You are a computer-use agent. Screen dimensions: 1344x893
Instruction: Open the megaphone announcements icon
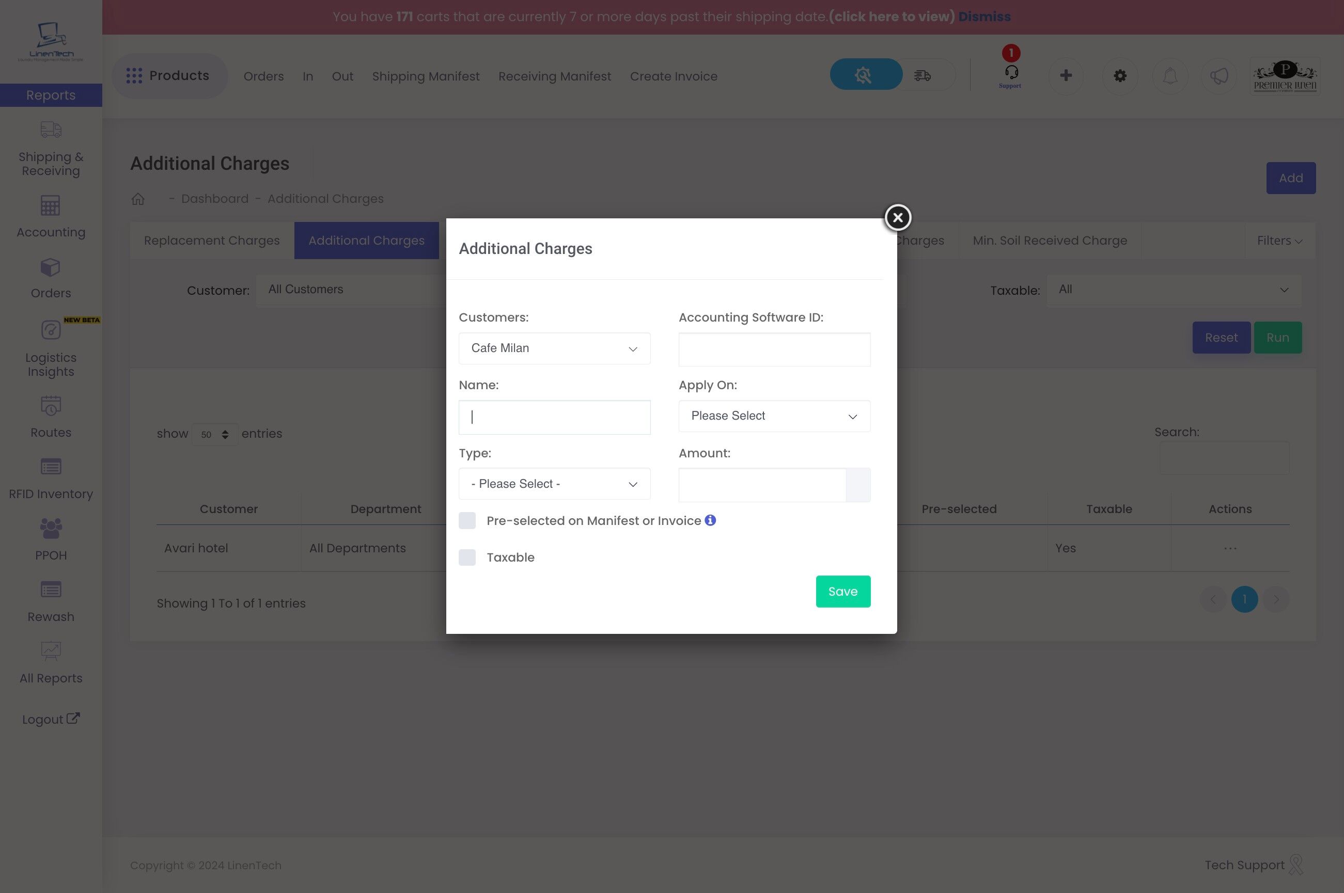(x=1218, y=76)
